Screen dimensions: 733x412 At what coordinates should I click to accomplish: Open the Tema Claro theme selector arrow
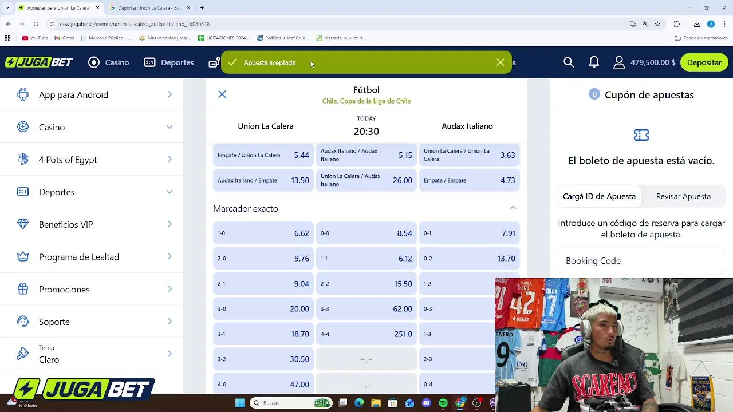[x=170, y=354]
